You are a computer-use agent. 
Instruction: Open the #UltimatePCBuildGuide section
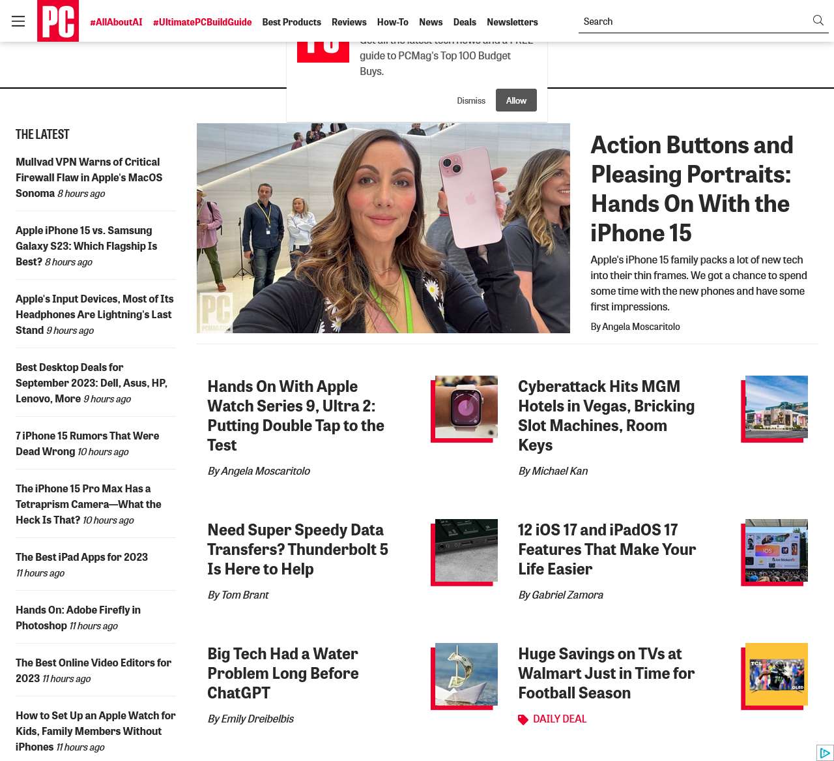202,22
